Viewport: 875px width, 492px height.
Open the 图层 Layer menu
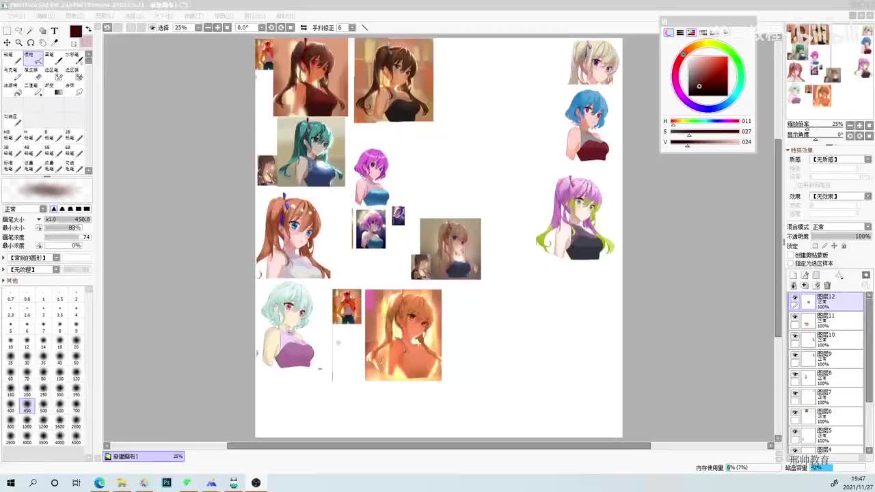pos(105,16)
